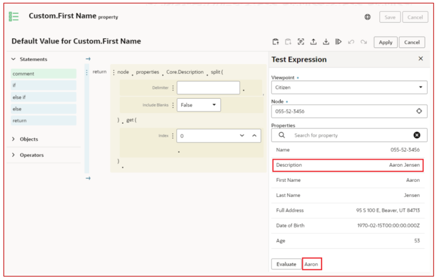Viewport: 436px width, 279px height.
Task: Click the select expression toolbar icon
Action: pyautogui.click(x=301, y=42)
